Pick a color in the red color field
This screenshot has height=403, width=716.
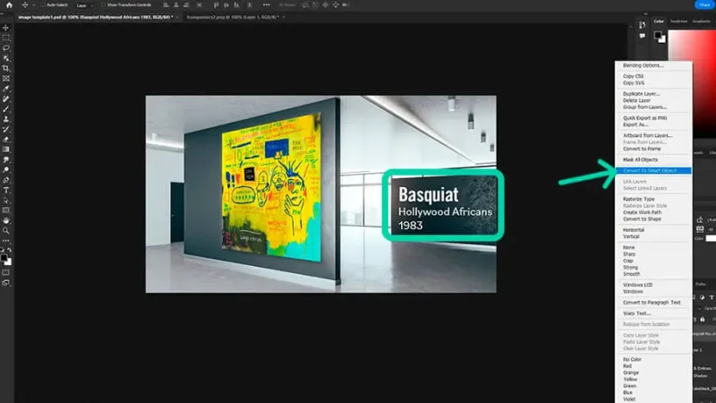692,82
